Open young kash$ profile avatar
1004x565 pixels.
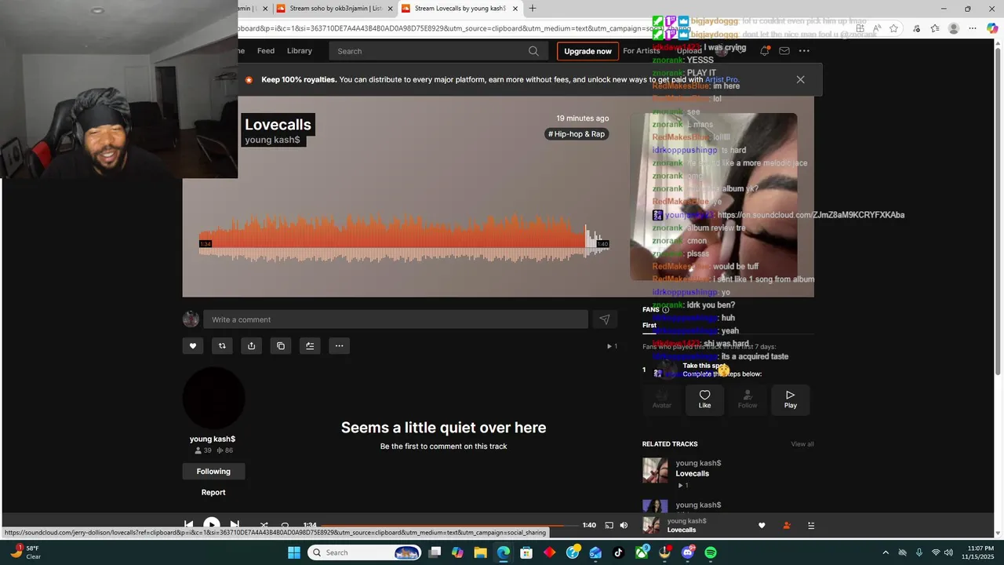[x=213, y=398]
